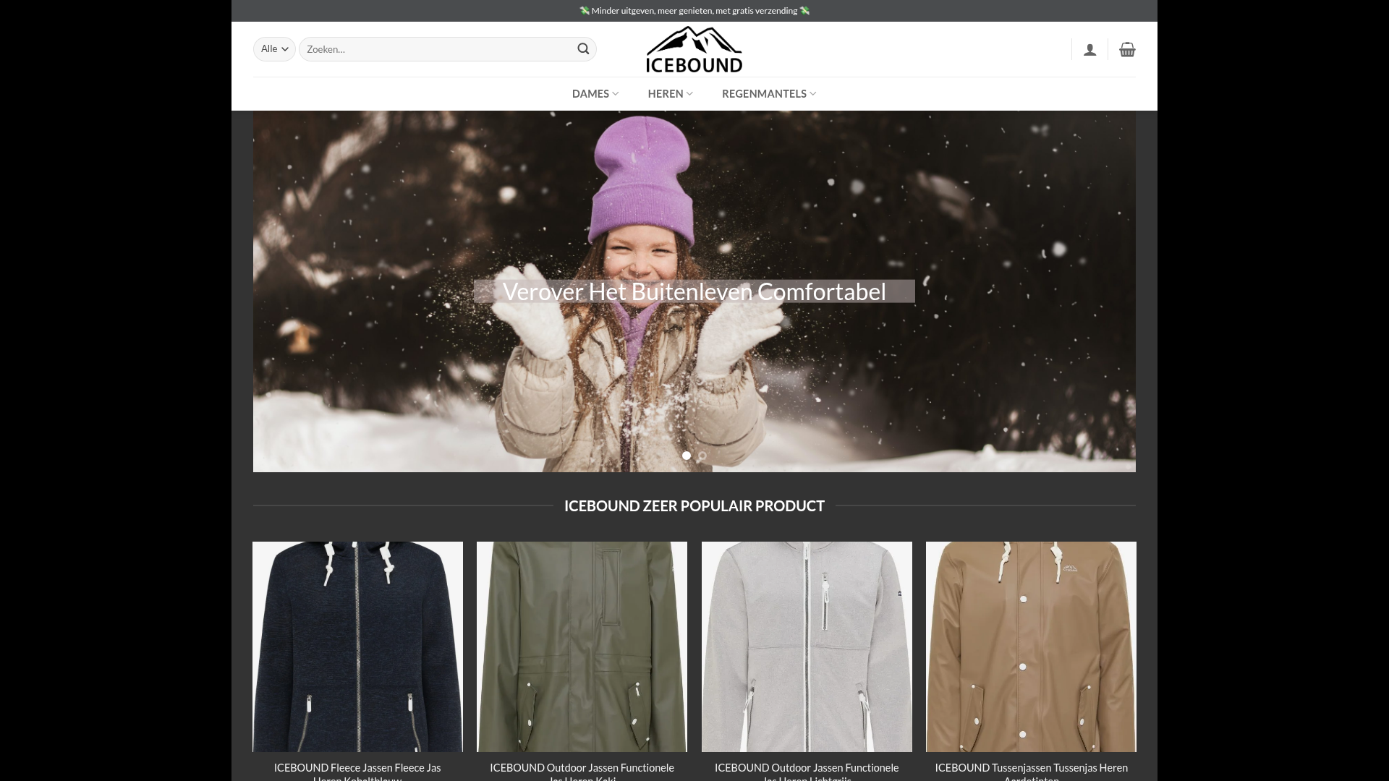Image resolution: width=1389 pixels, height=781 pixels.
Task: Expand the REGENMANTELS menu
Action: tap(769, 94)
